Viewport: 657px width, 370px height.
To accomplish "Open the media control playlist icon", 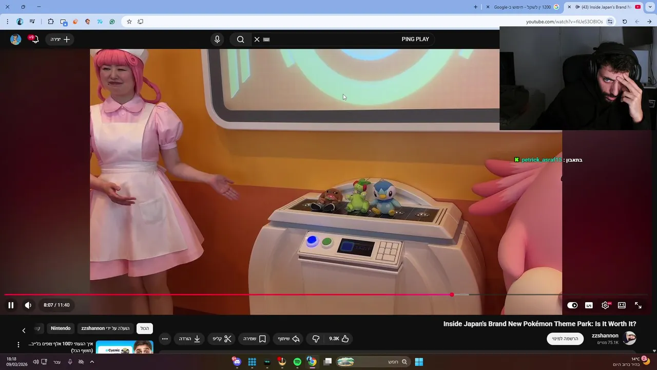I will click(32, 22).
